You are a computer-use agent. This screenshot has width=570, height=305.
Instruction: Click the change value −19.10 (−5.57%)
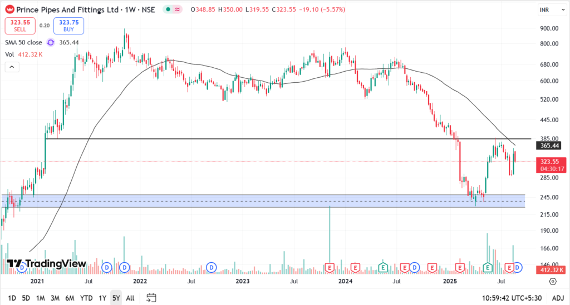(322, 10)
